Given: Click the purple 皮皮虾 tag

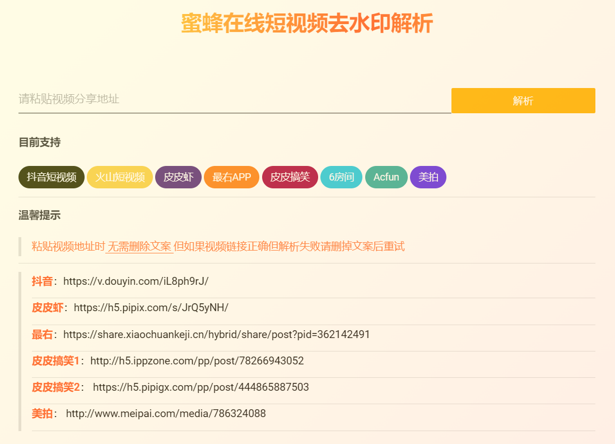Looking at the screenshot, I should (178, 177).
